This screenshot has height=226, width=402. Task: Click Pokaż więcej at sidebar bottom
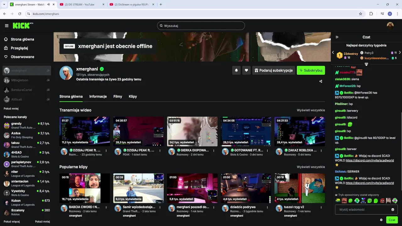tap(12, 222)
